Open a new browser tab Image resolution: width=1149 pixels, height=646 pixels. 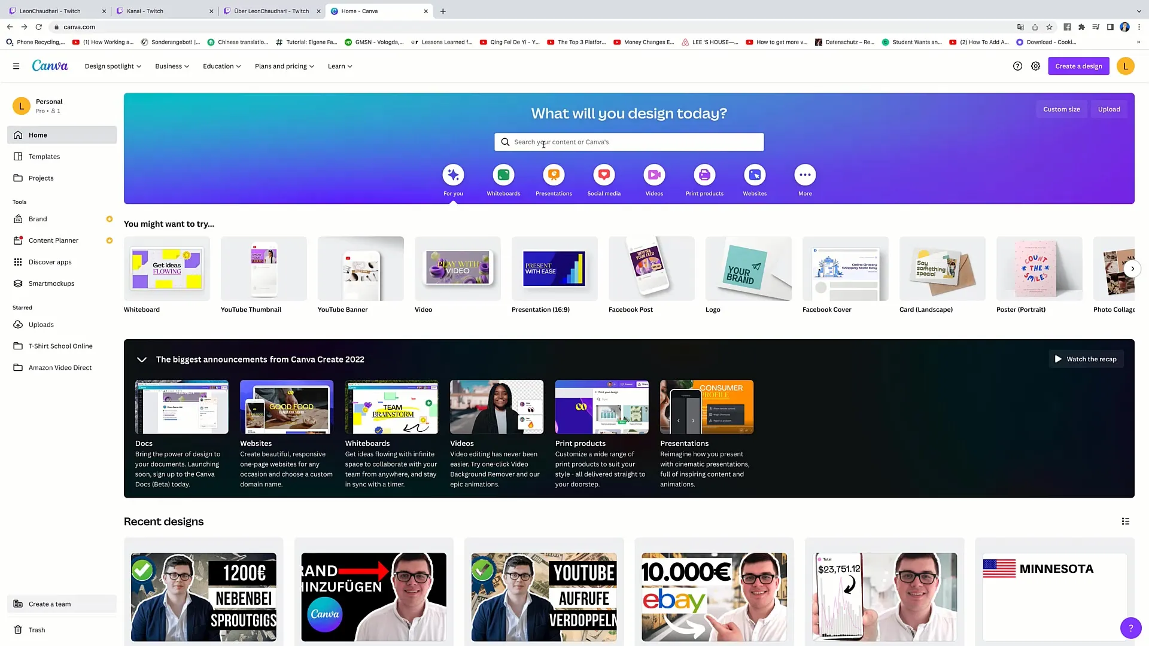(x=443, y=11)
